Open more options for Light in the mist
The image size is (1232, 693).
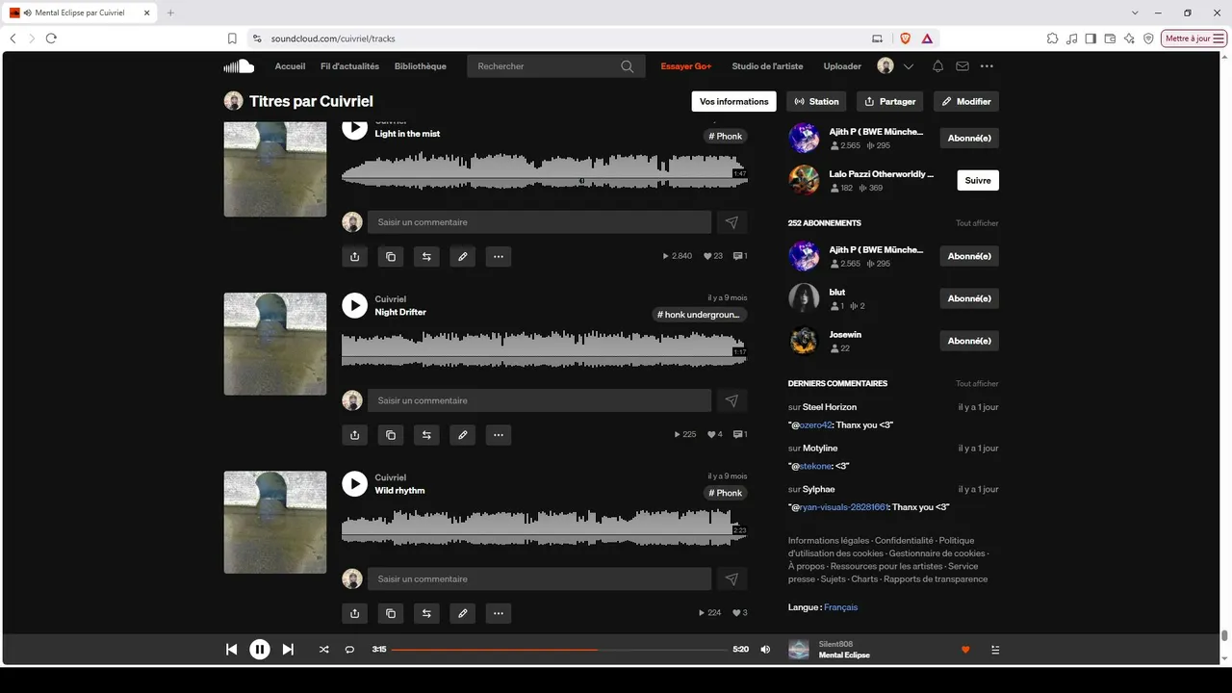click(498, 256)
